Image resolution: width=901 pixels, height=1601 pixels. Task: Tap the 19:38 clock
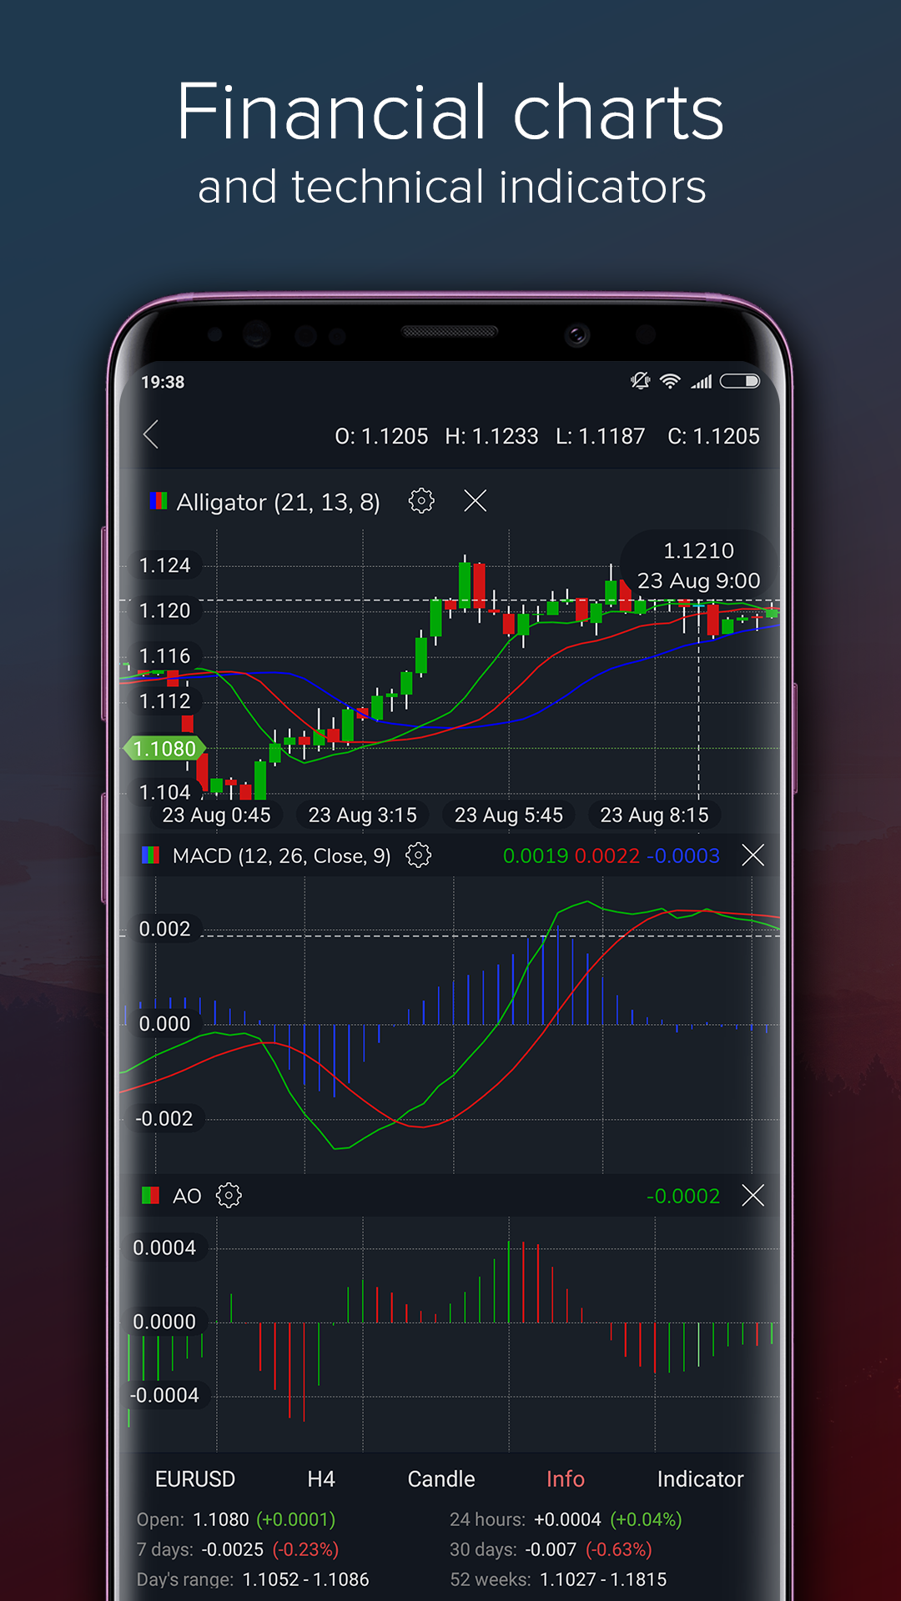163,382
